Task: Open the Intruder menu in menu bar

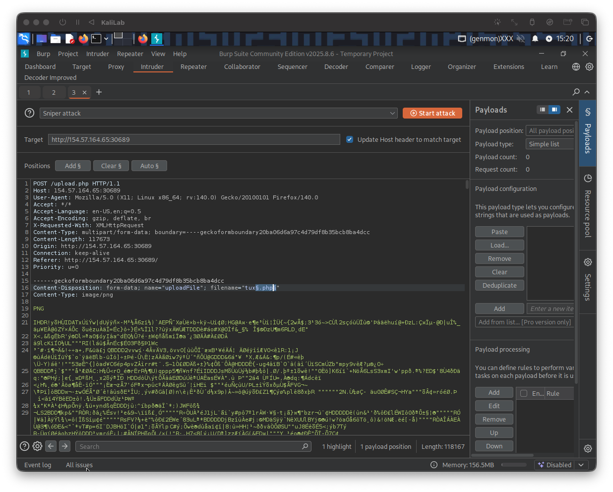Action: (98, 54)
